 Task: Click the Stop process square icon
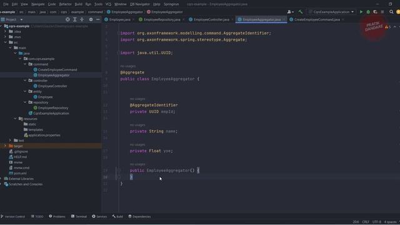pos(382,12)
